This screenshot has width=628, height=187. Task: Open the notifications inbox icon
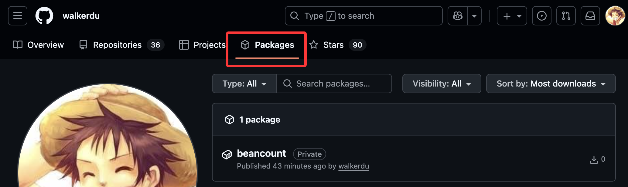(590, 16)
